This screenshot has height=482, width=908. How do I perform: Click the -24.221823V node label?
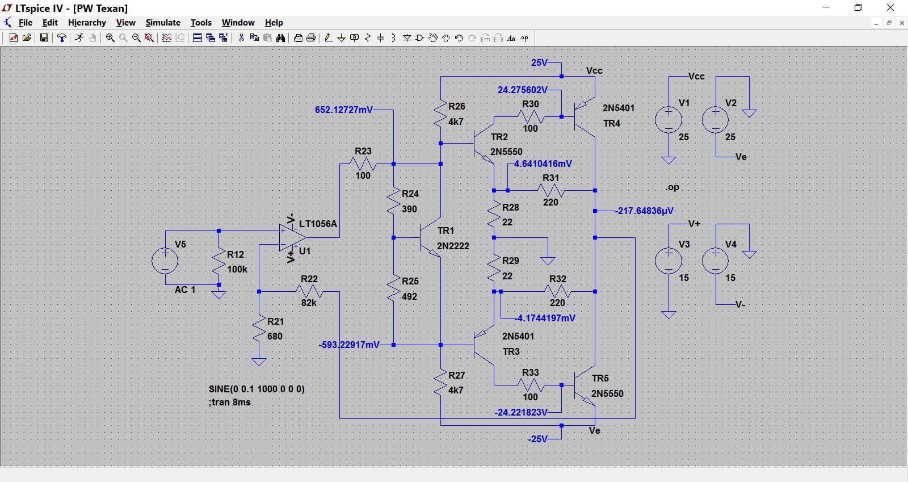point(521,412)
